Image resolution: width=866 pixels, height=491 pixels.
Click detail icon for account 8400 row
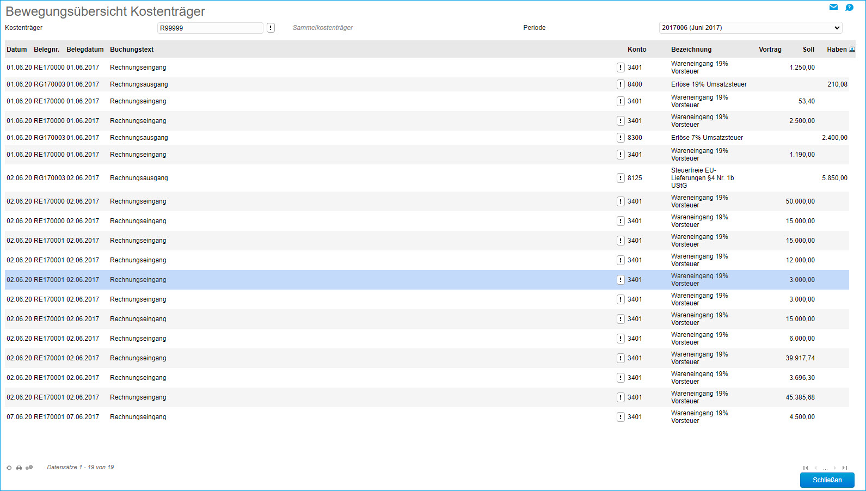coord(621,84)
